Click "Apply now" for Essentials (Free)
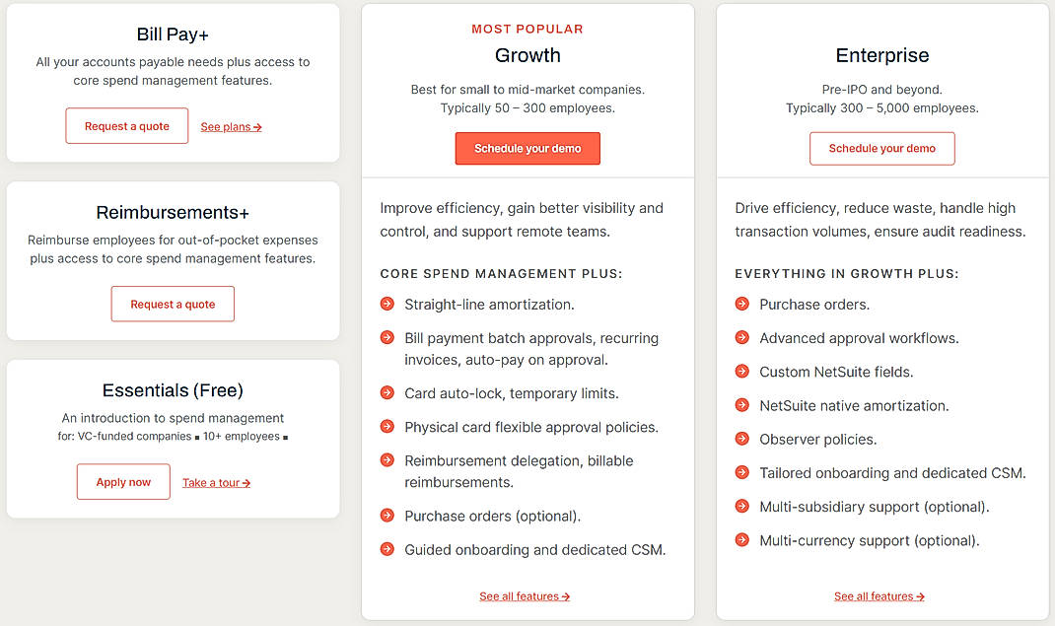 (123, 481)
